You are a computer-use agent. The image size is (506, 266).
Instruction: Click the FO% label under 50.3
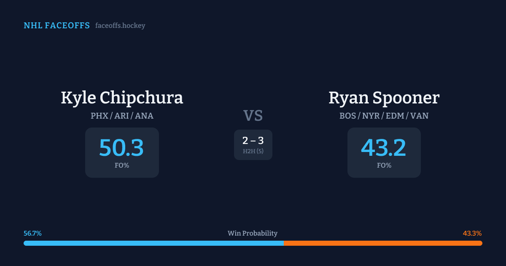(x=122, y=166)
